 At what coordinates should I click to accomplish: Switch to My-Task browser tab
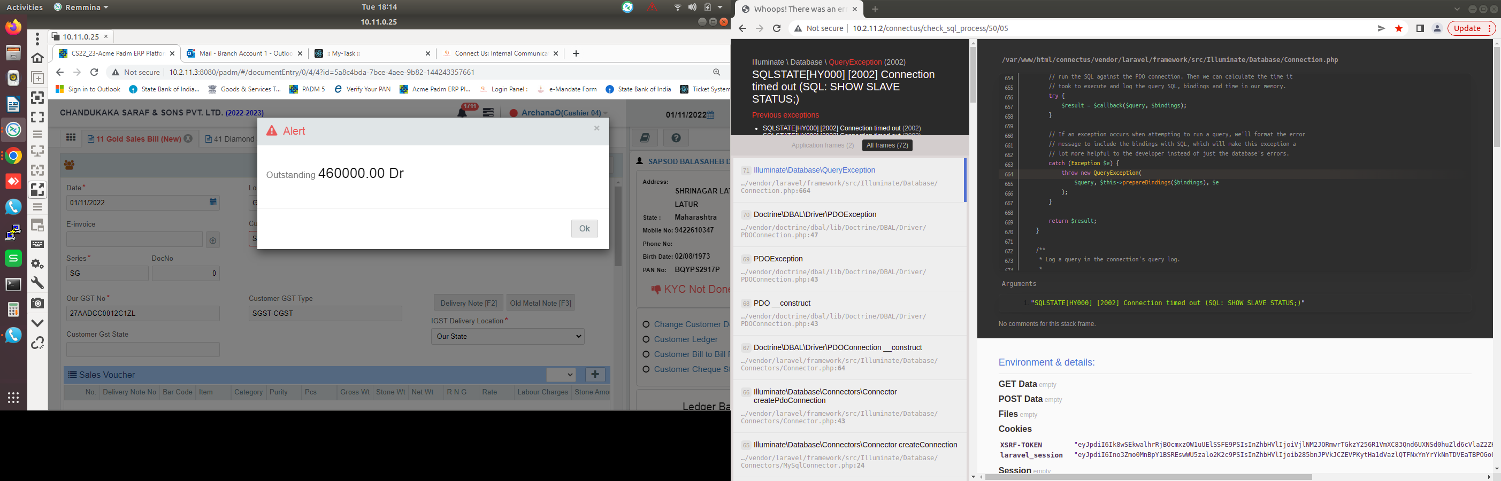(373, 53)
